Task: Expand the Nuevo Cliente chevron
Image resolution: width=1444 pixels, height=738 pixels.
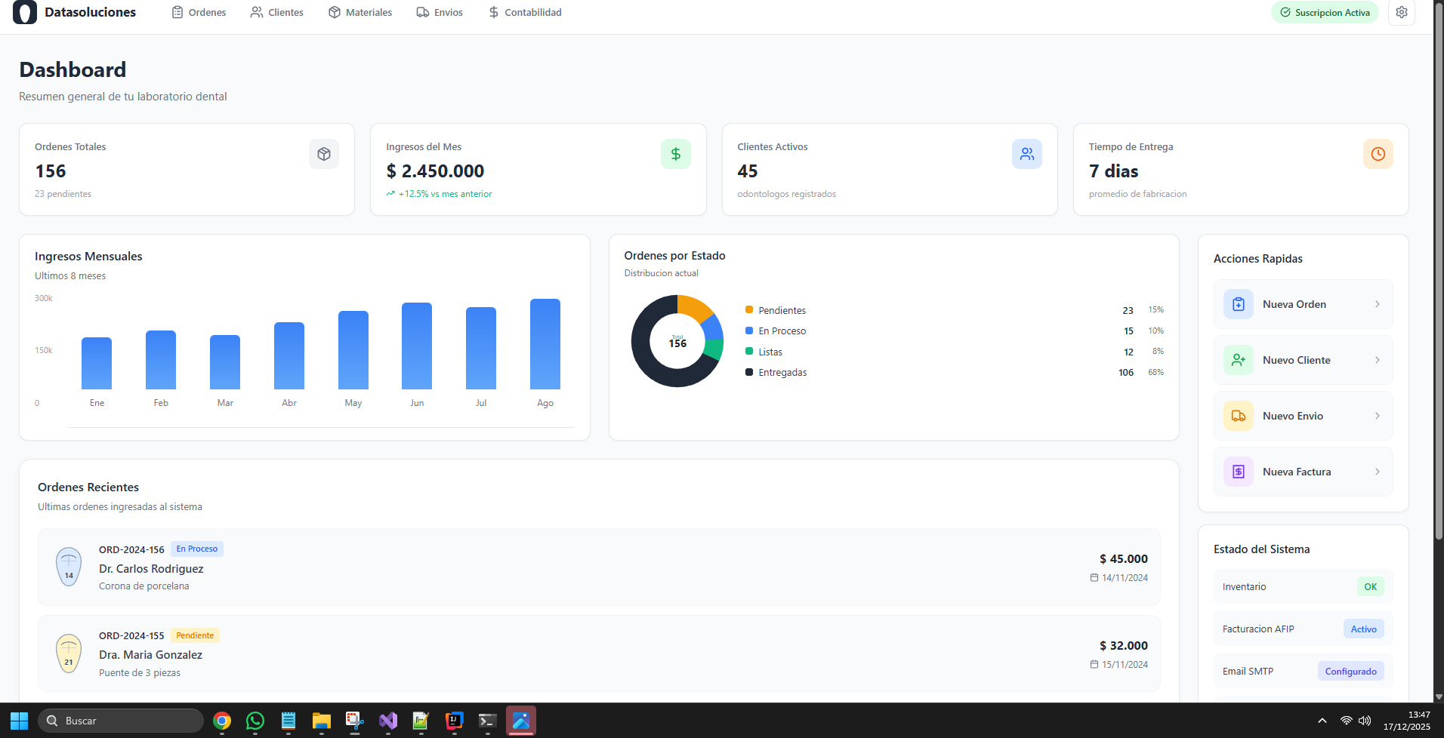Action: 1378,360
